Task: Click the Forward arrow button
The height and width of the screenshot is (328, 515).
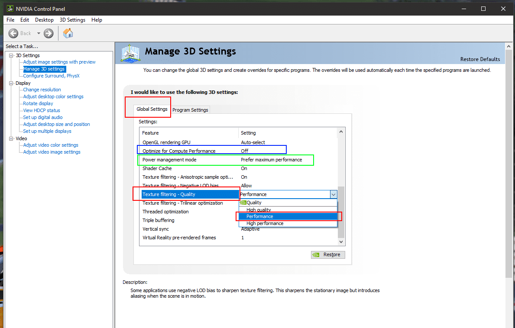Action: click(x=49, y=33)
